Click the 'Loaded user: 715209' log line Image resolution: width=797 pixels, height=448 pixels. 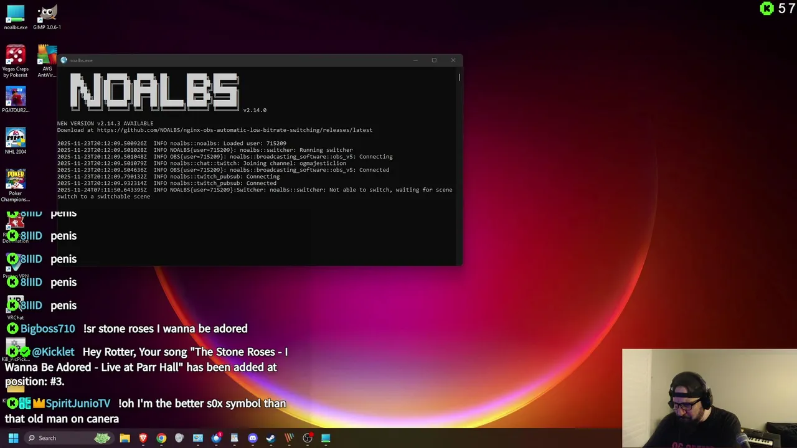[x=172, y=143]
